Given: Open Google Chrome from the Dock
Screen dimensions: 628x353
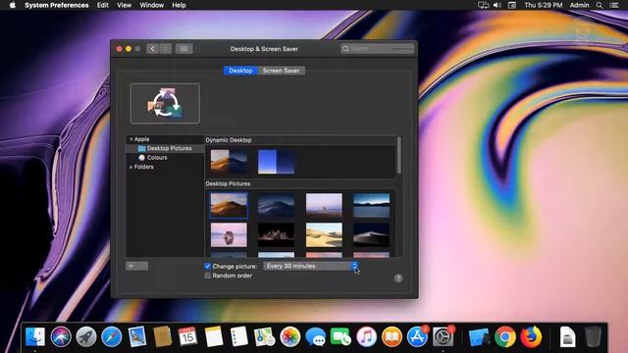Looking at the screenshot, I should (505, 336).
